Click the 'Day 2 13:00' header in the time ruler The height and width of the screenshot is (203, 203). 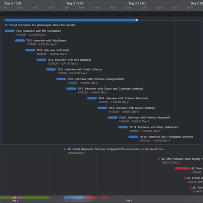coord(13,3)
